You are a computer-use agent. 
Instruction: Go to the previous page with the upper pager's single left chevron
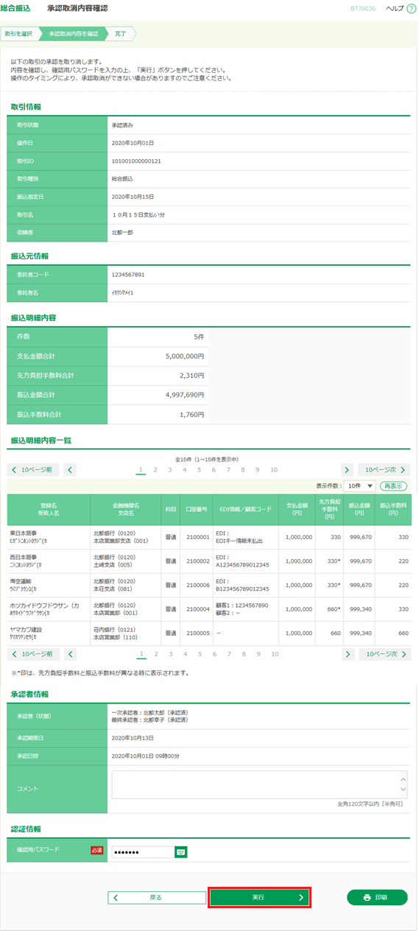pos(70,469)
